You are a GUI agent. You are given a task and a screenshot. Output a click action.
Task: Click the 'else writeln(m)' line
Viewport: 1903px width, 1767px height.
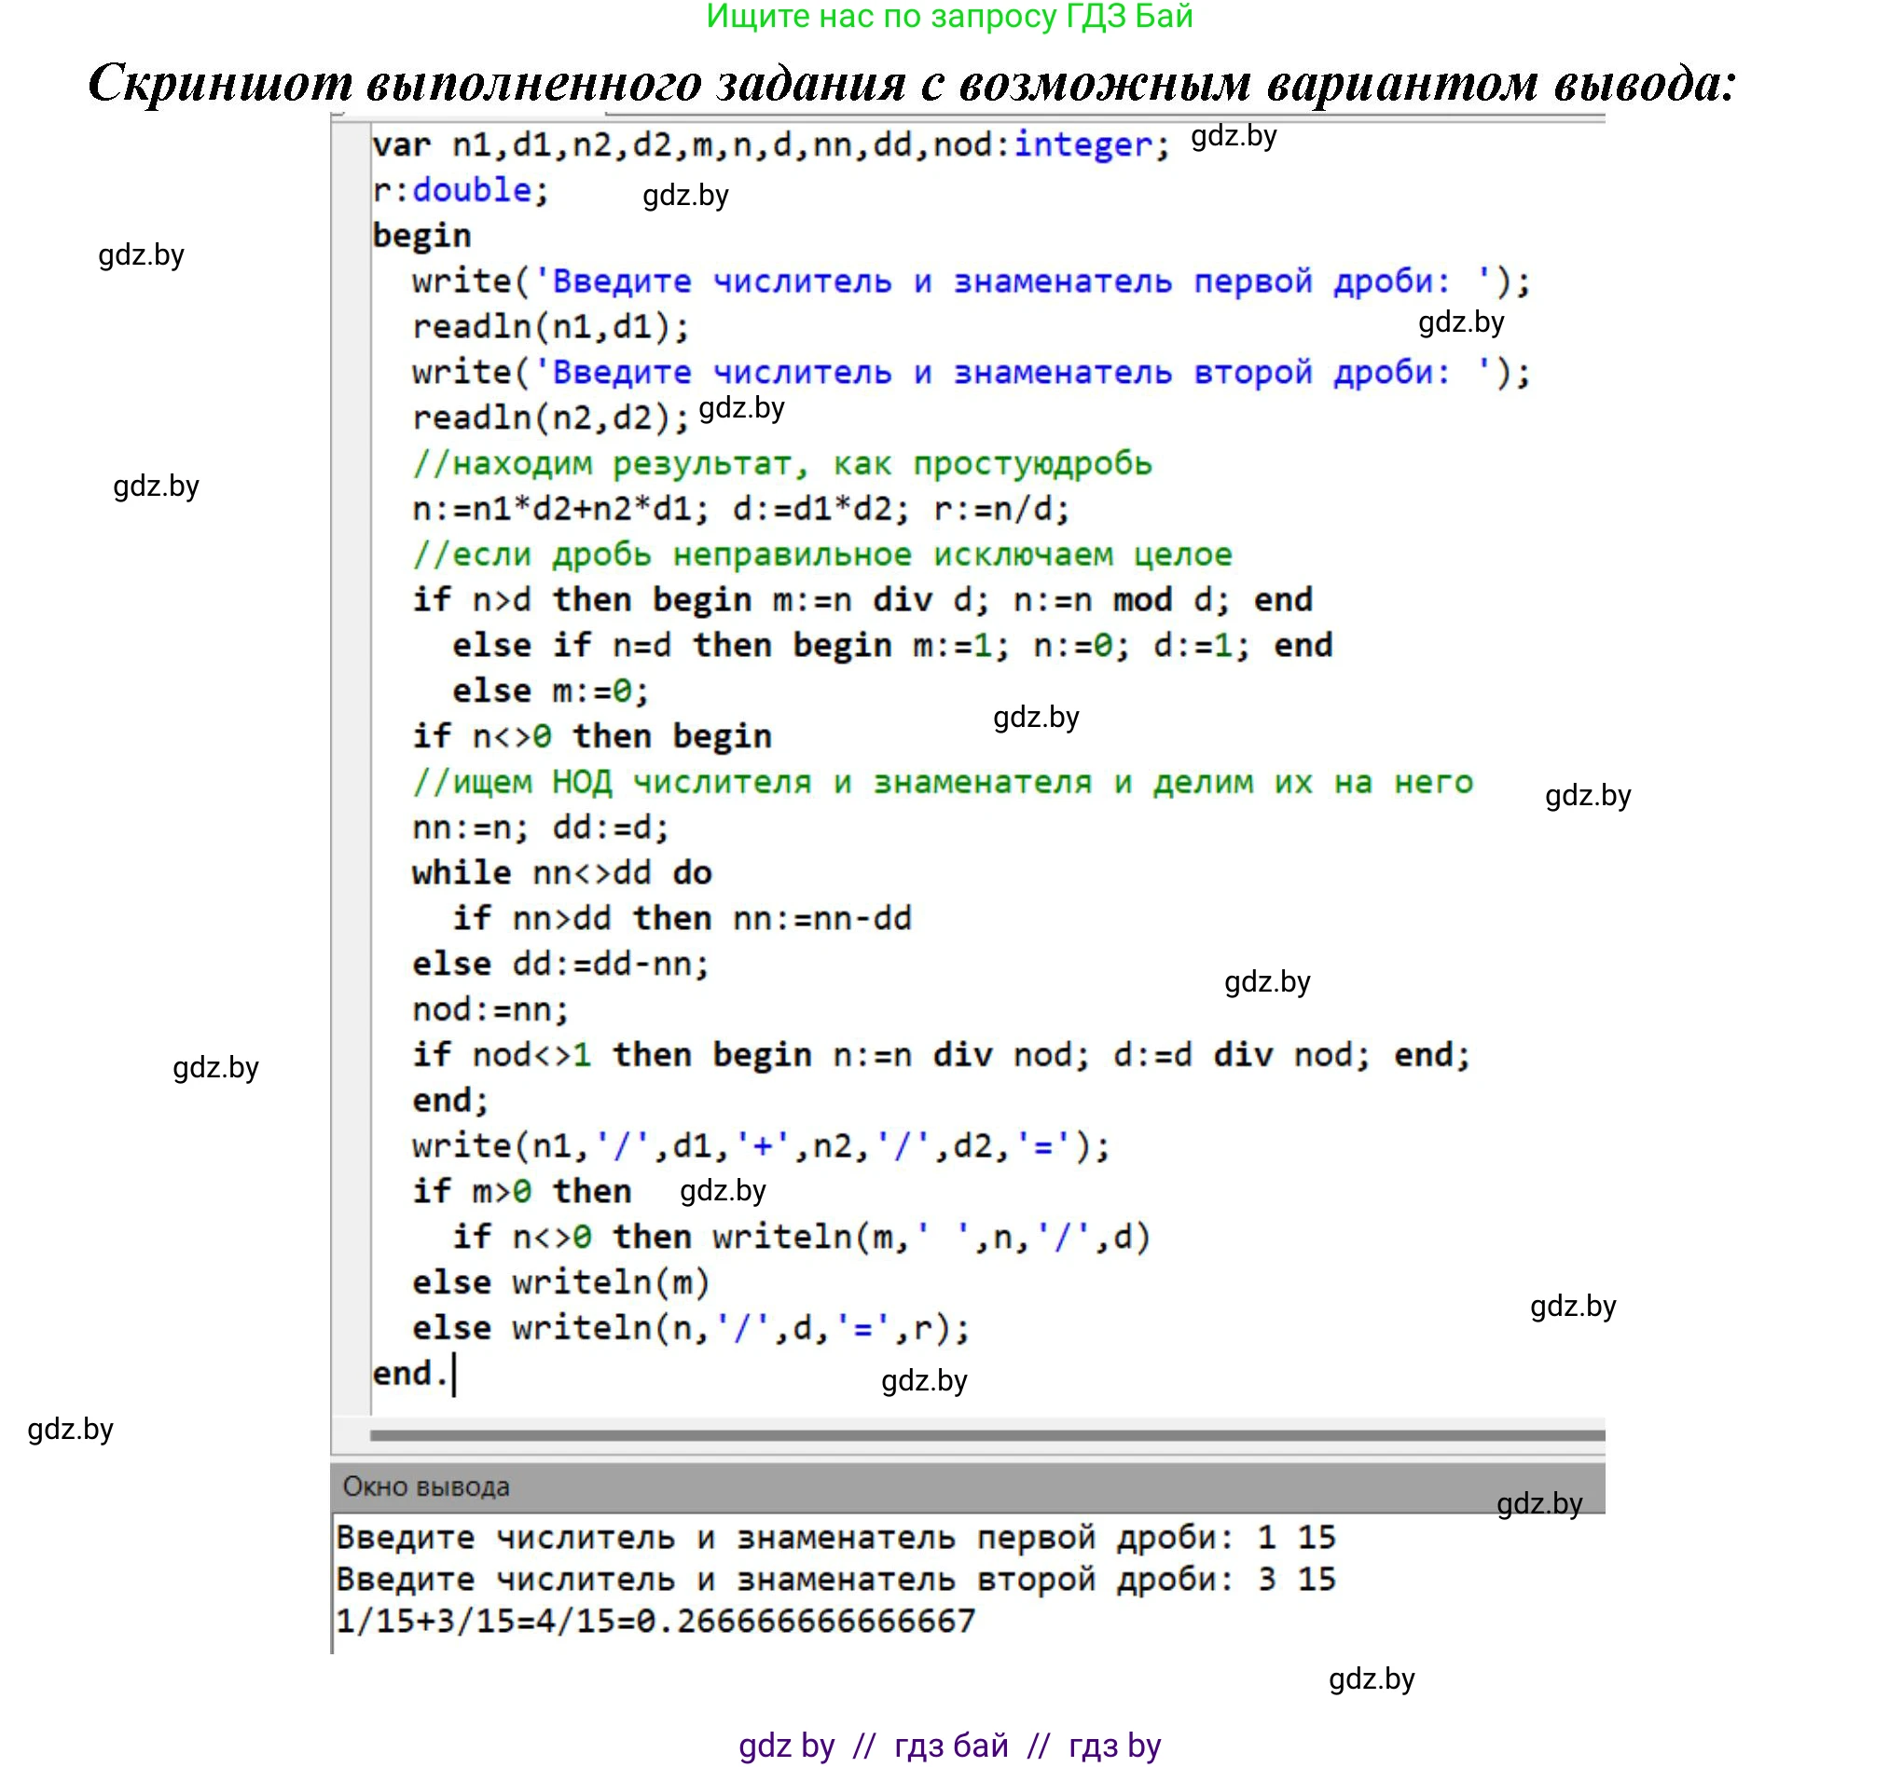pos(560,1282)
